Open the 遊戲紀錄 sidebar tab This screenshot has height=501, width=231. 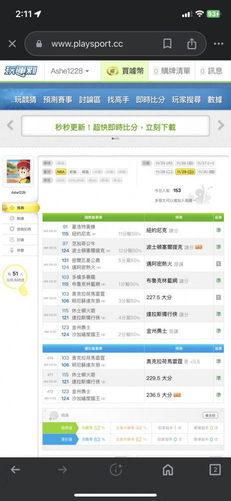[20, 229]
